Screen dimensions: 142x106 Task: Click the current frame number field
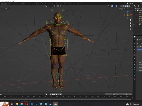point(109,94)
